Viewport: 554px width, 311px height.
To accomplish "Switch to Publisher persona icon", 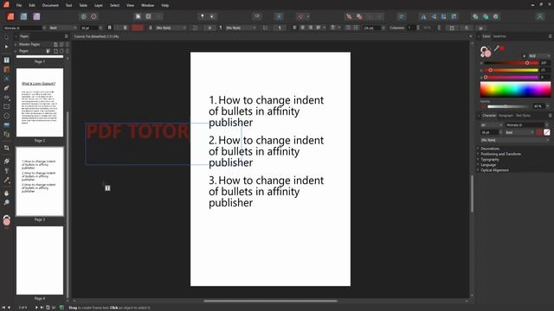I will [x=10, y=16].
